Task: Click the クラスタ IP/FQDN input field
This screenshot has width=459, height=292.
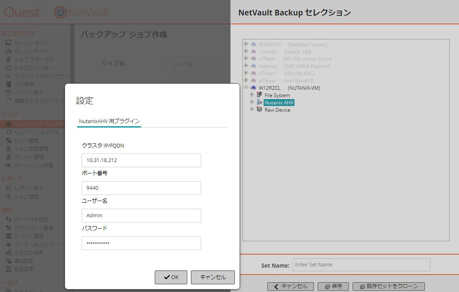Action: (141, 160)
